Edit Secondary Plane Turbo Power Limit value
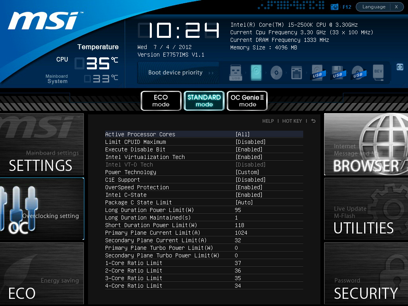Viewport: 408px width, 306px height. [236, 255]
